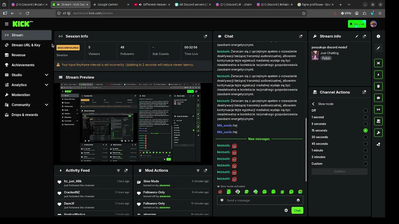Open the Moderation page
Screen dimensions: 399x224
pyautogui.click(x=26, y=95)
